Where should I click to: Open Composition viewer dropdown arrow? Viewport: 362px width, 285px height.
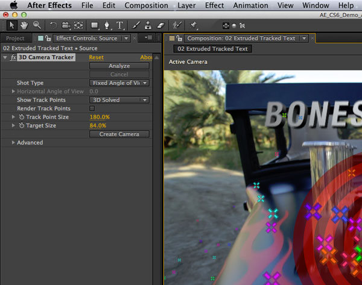pos(304,39)
